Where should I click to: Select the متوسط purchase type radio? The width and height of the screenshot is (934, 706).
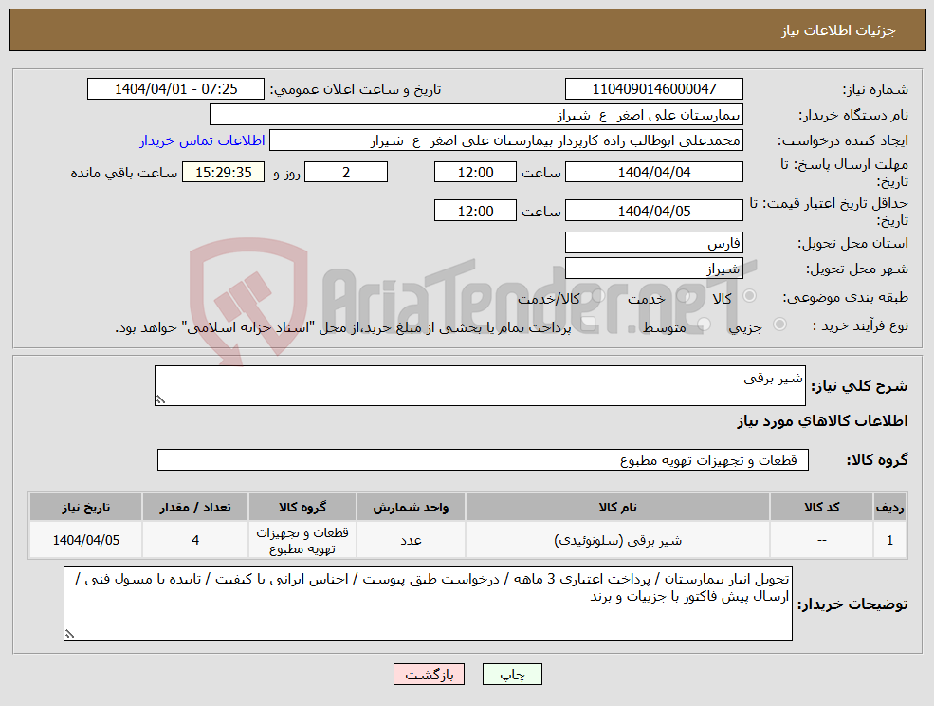click(705, 325)
